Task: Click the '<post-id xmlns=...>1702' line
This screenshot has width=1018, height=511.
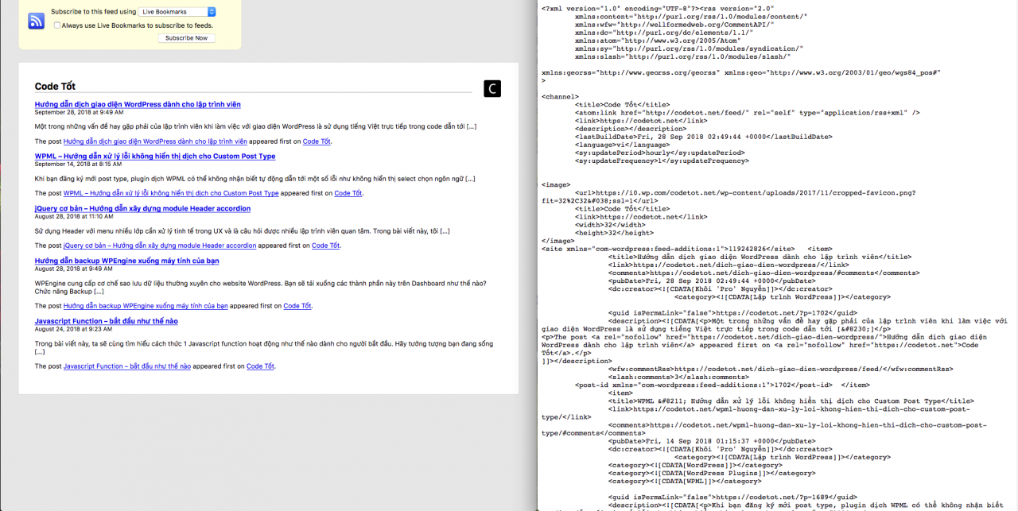Action: click(705, 385)
